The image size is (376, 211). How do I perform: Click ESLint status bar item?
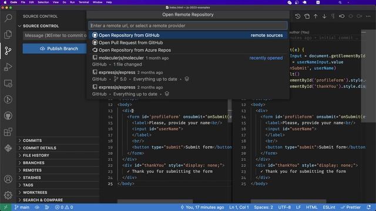point(329,207)
